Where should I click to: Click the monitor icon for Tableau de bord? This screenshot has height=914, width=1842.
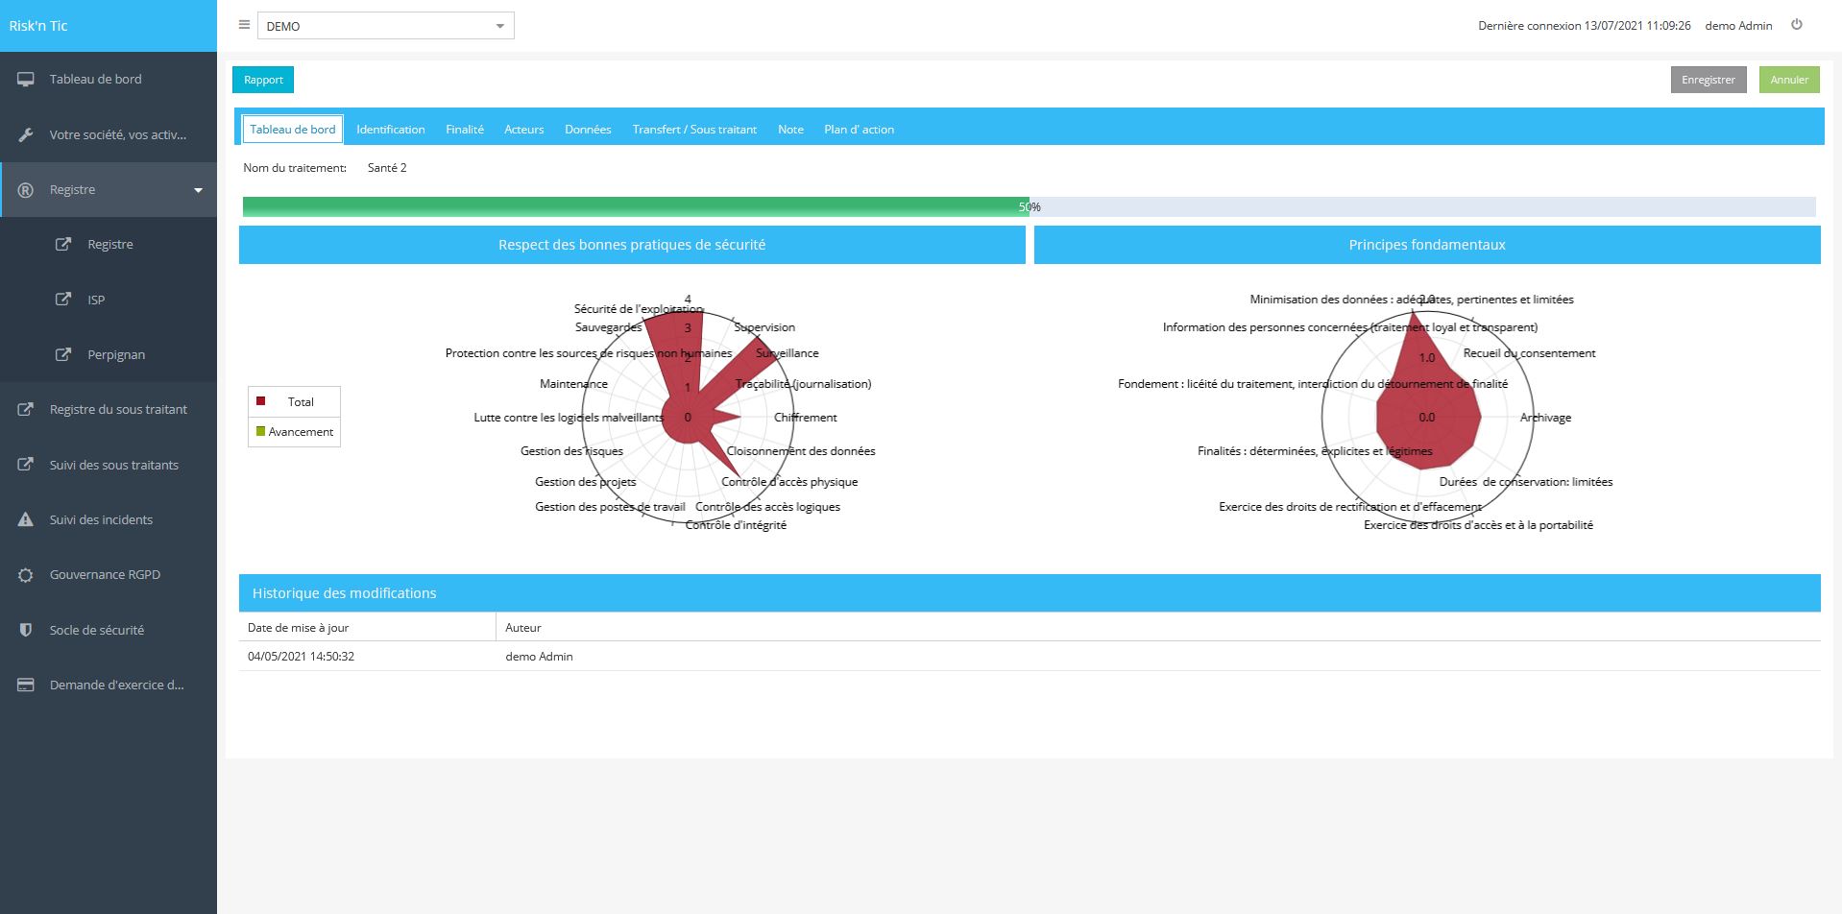pyautogui.click(x=26, y=80)
